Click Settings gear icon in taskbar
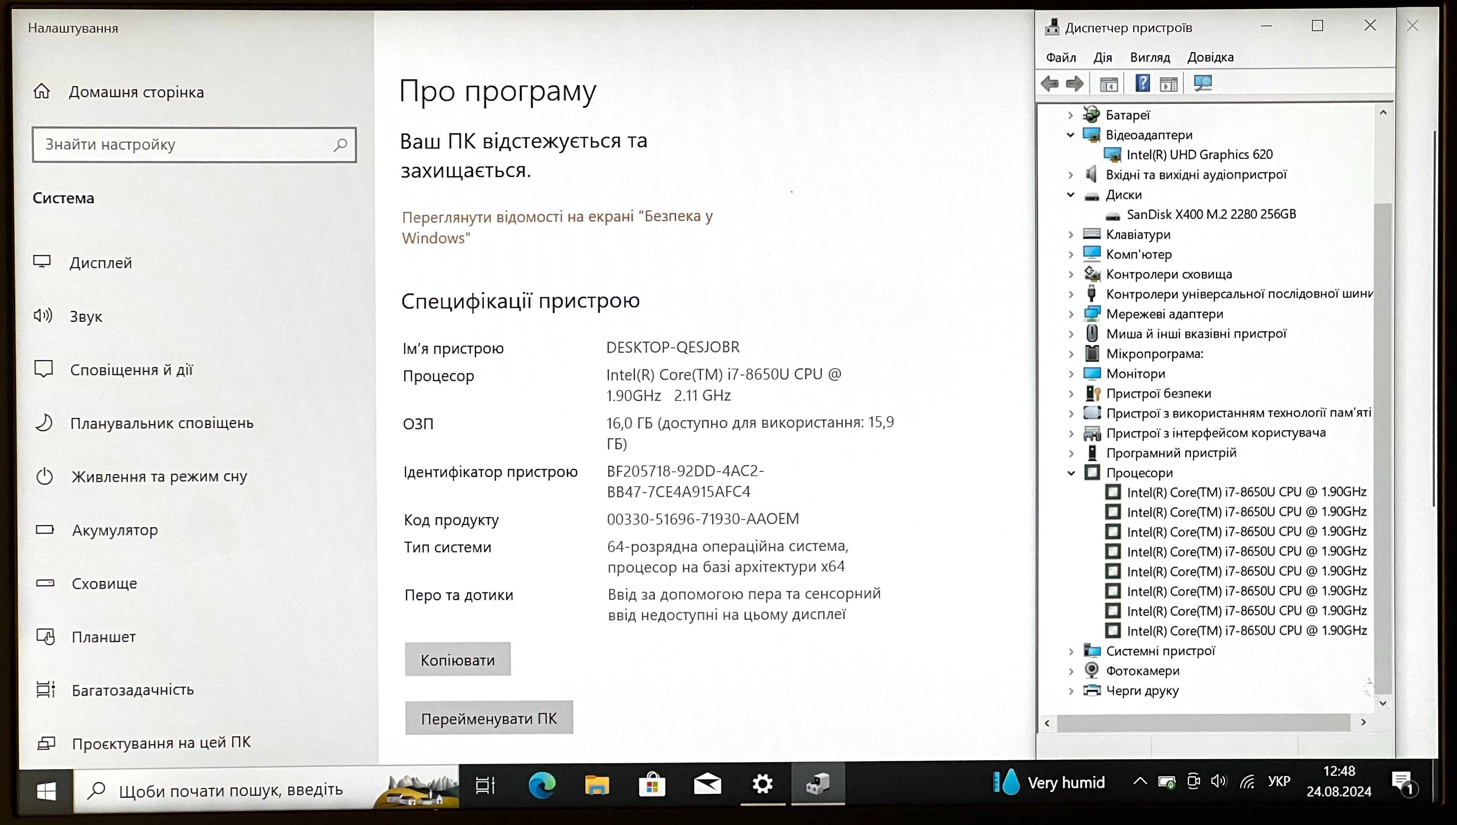The width and height of the screenshot is (1457, 825). (763, 784)
